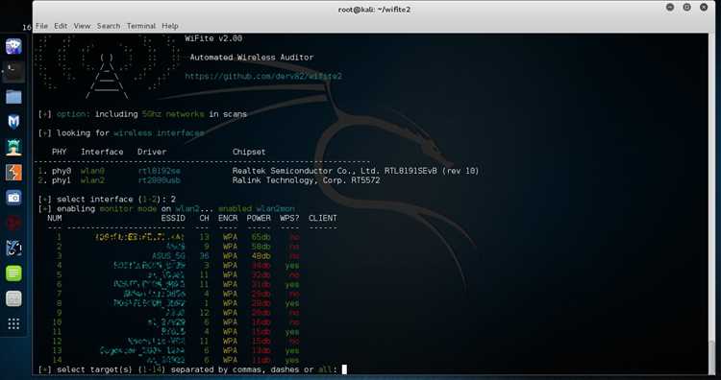The width and height of the screenshot is (721, 380).
Task: Click the window title root@kali: ~/wifite2
Action: 374,10
